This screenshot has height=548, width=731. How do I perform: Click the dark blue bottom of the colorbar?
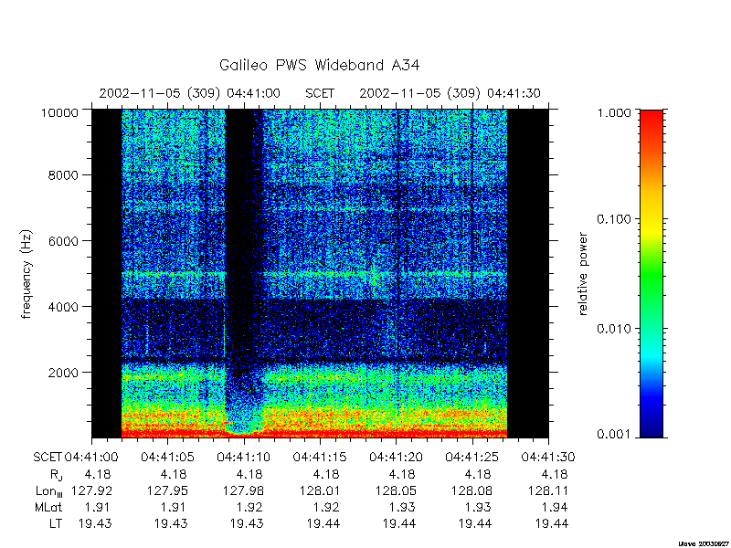pos(652,427)
